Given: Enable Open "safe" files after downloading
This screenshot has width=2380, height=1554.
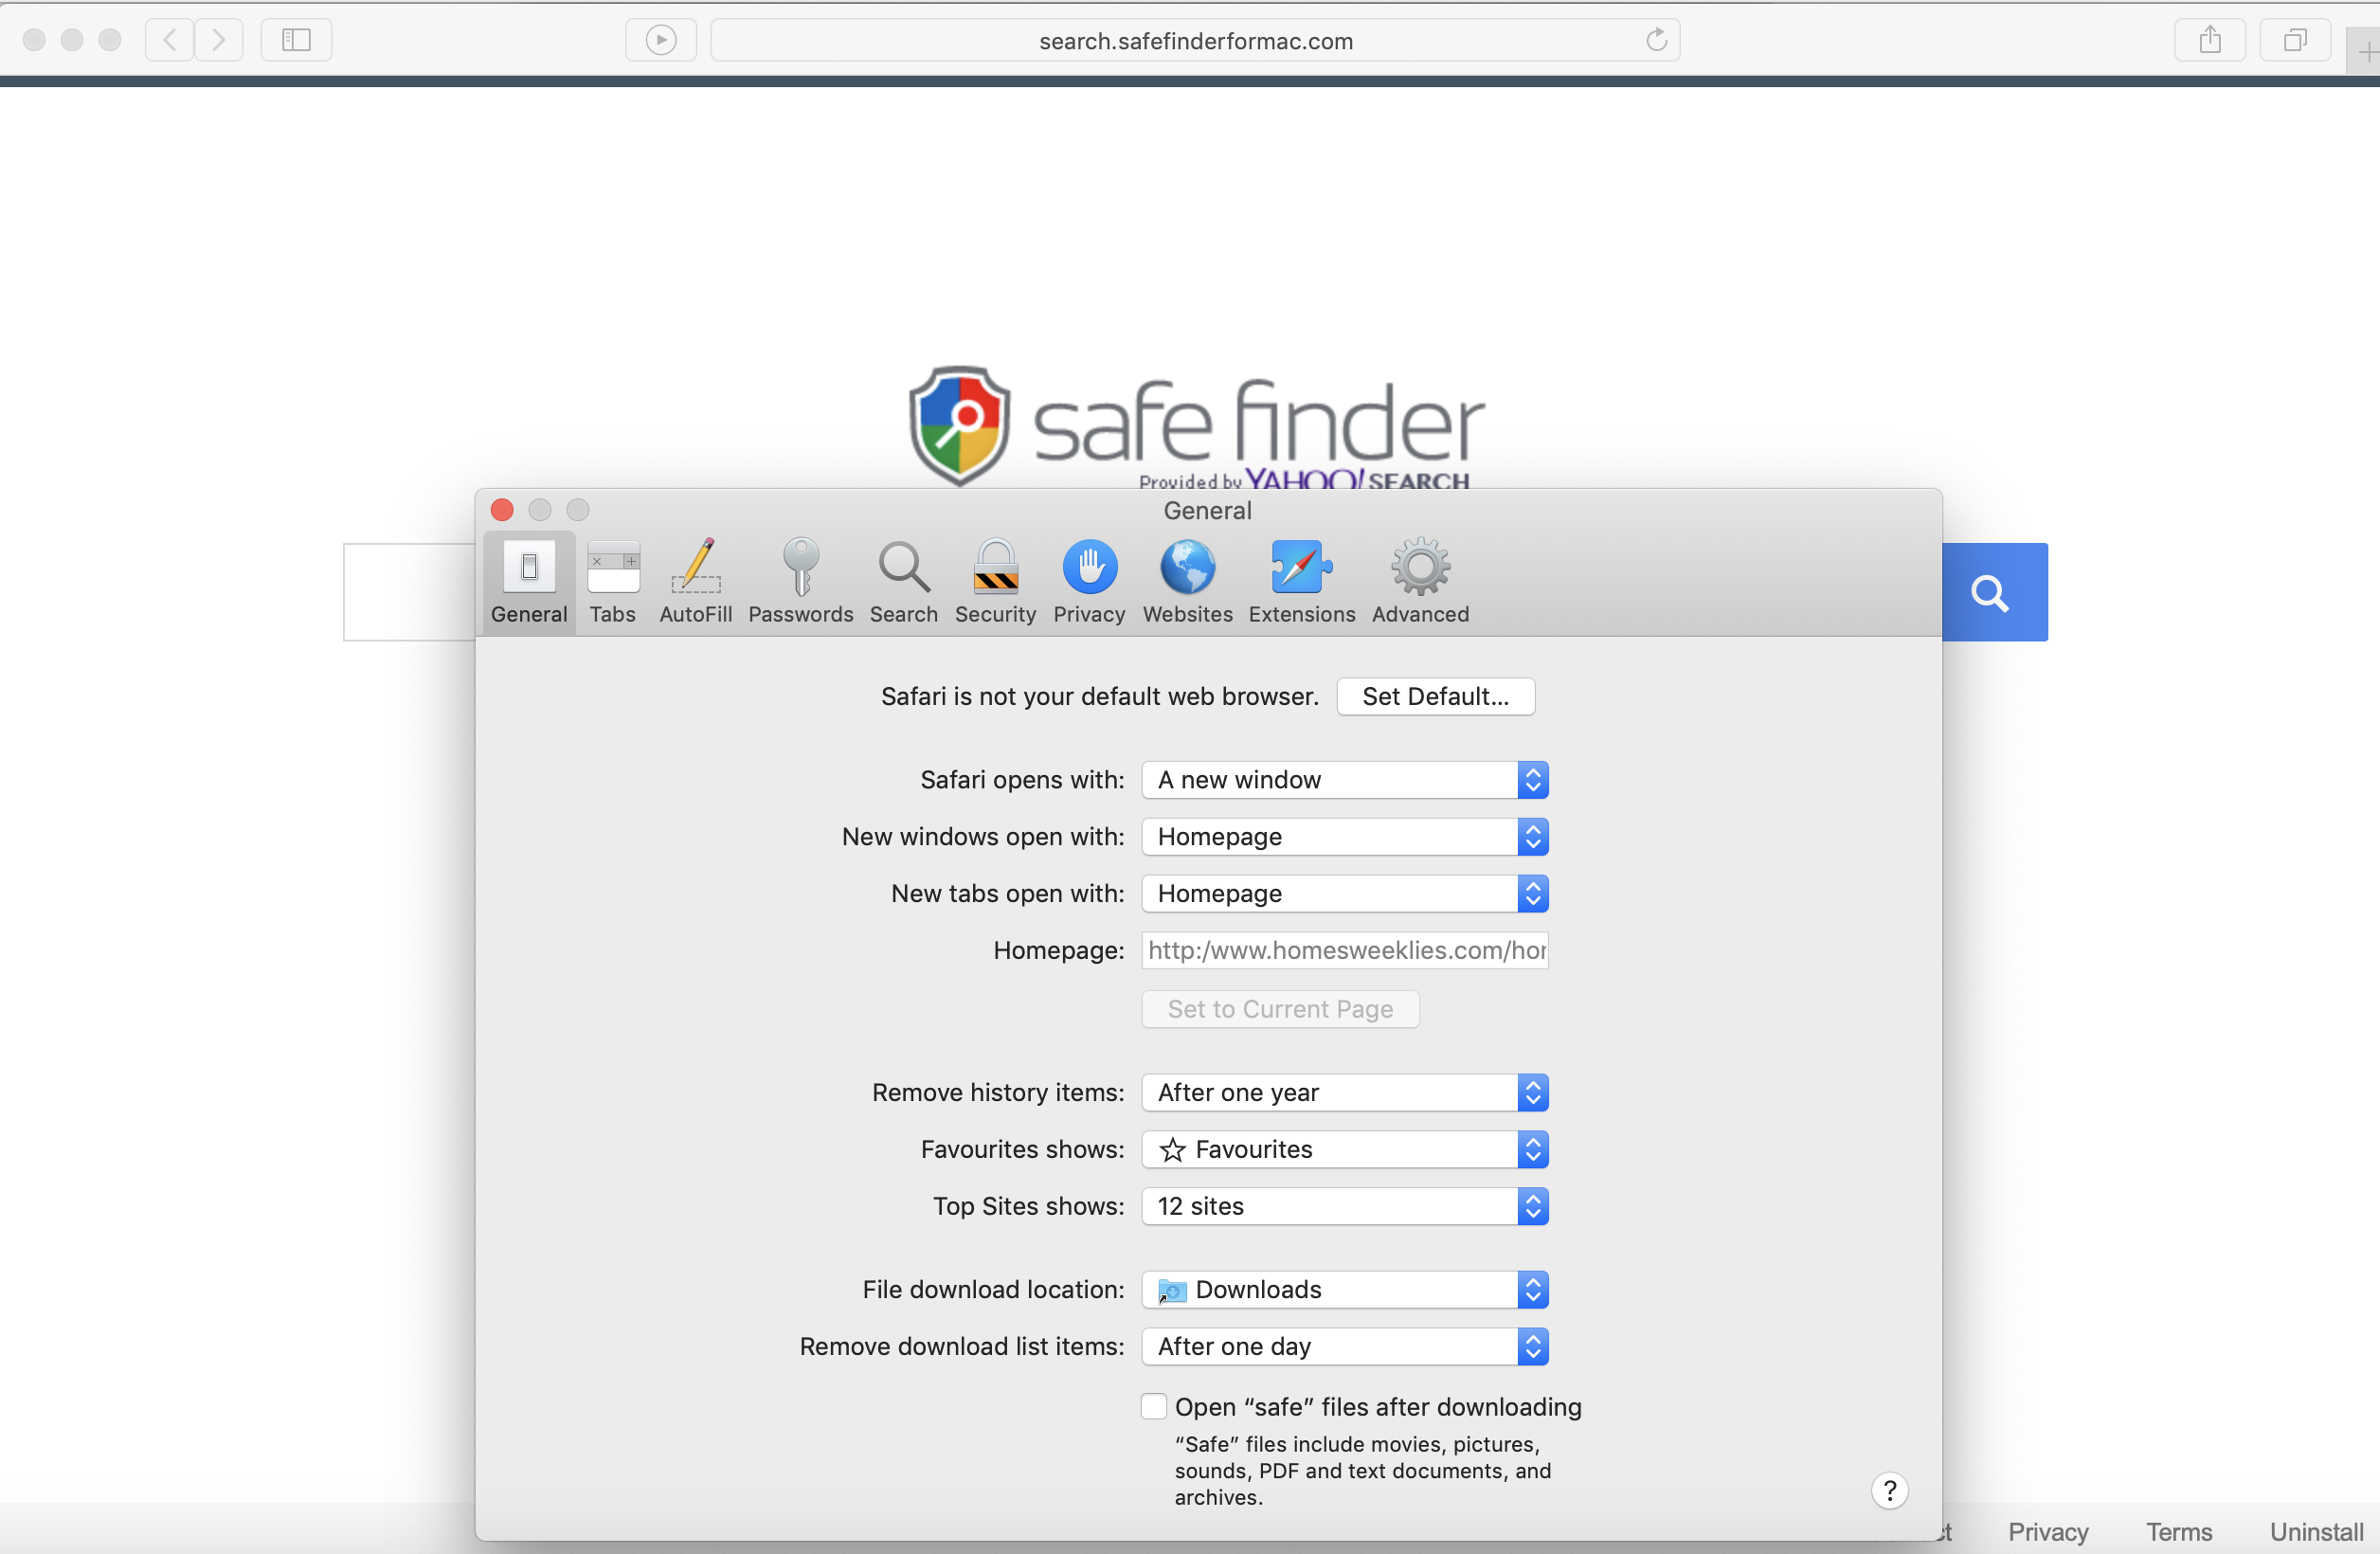Looking at the screenshot, I should point(1153,1407).
